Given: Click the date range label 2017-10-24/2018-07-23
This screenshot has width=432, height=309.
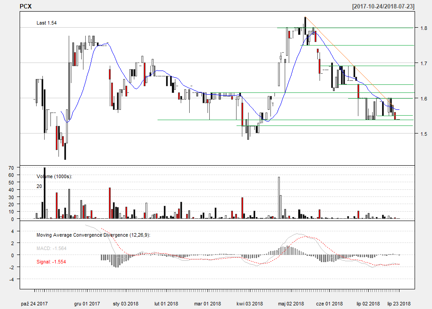Looking at the screenshot, I should click(383, 6).
